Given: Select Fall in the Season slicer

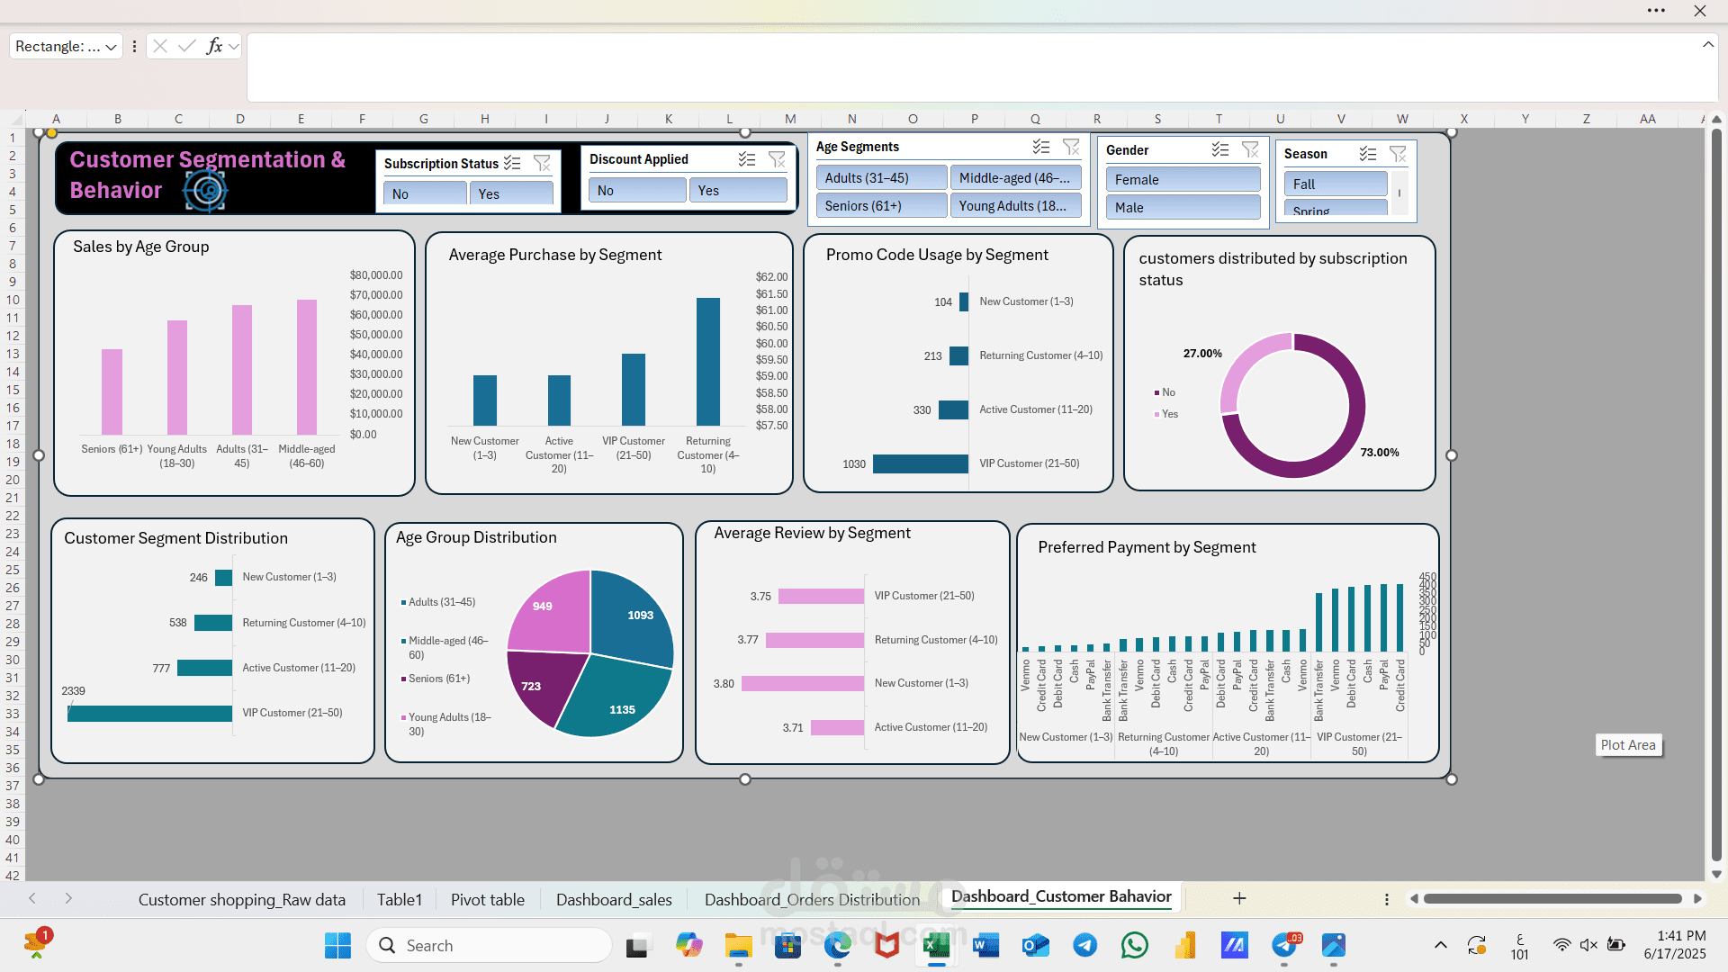Looking at the screenshot, I should 1335,184.
